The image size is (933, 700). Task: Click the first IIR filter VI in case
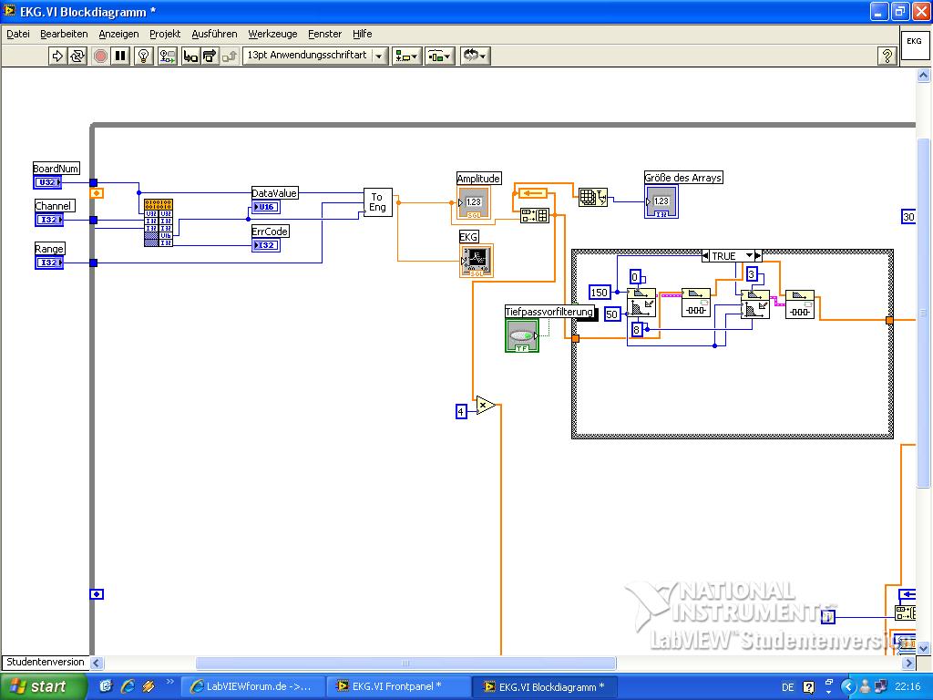pyautogui.click(x=695, y=303)
